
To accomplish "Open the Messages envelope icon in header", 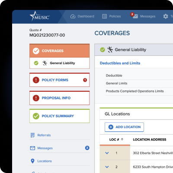I will (135, 16).
